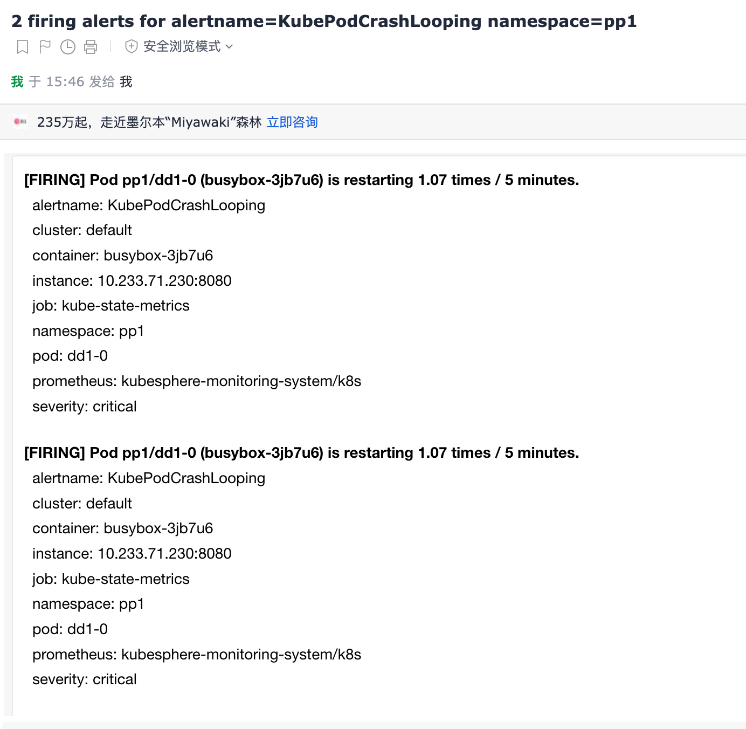This screenshot has height=729, width=746.
Task: Click first alert's instance 10.233.71.230:8080 line
Action: (x=132, y=281)
